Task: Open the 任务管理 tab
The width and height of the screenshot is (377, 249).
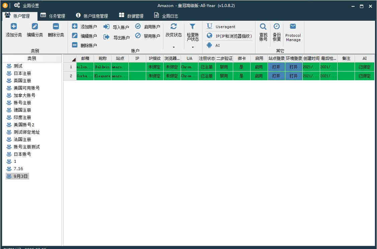Action: pos(53,16)
